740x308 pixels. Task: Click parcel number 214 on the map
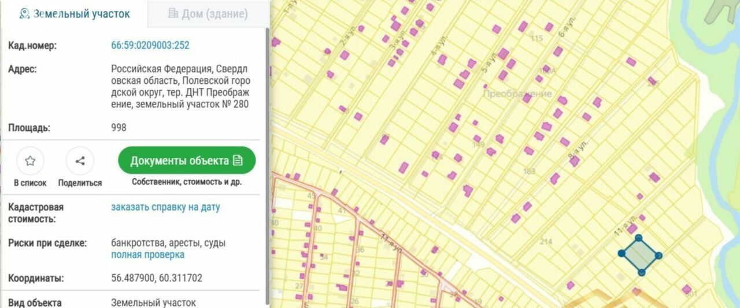546,242
